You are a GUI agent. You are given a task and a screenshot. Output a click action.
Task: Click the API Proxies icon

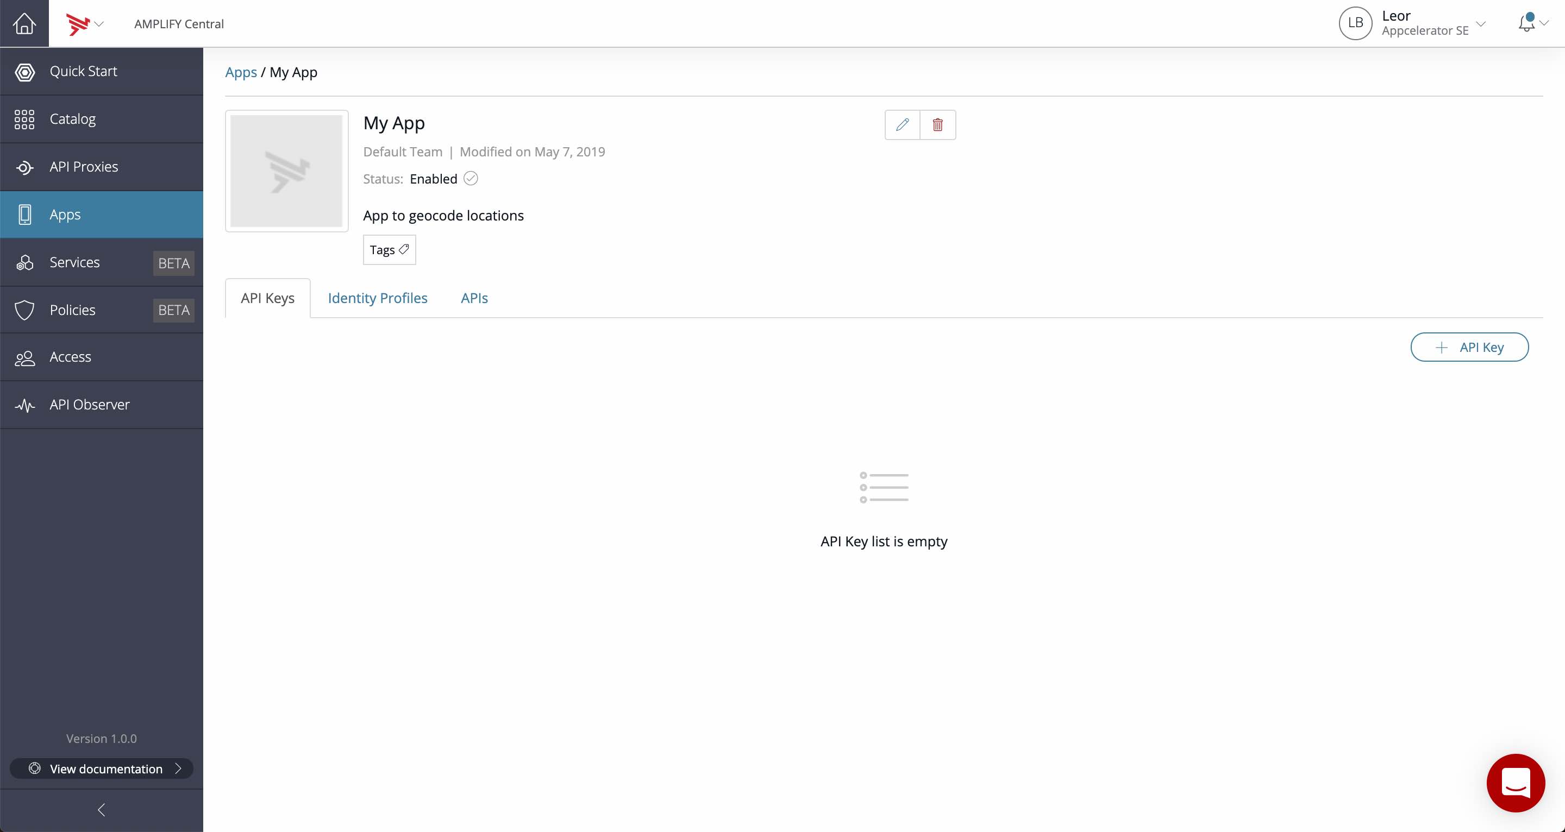click(x=24, y=167)
